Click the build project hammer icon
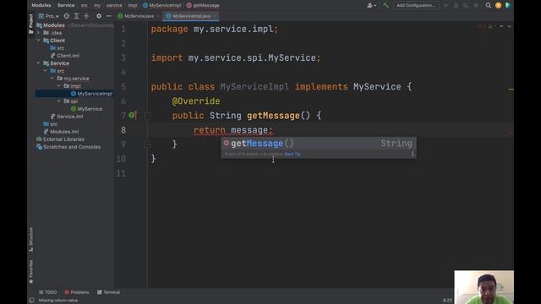The width and height of the screenshot is (541, 304). pos(385,5)
